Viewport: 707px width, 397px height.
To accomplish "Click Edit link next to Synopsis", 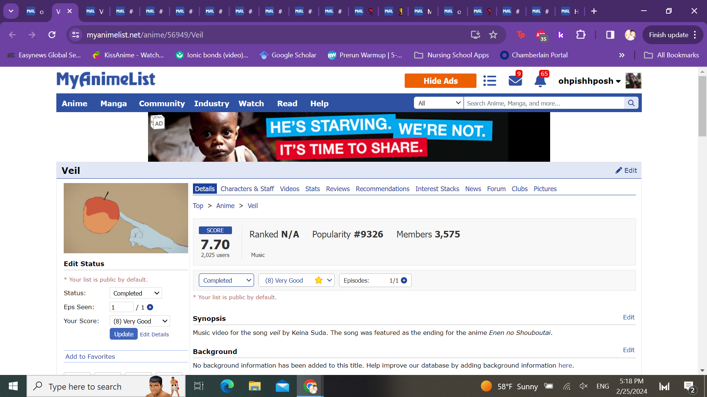I will click(x=629, y=317).
